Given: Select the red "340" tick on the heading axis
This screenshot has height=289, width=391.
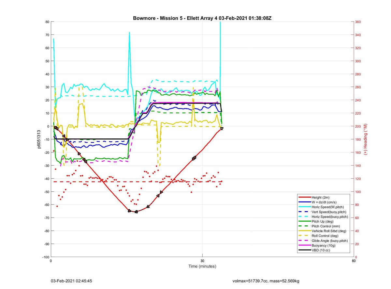Looking at the screenshot, I should (x=358, y=35).
